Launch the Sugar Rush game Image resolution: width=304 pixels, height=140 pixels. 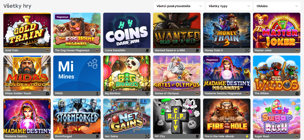point(277,116)
